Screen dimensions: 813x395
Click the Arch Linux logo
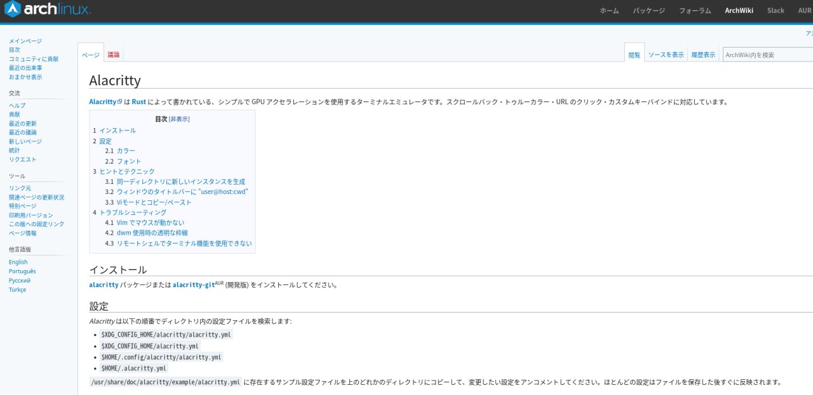coord(48,10)
